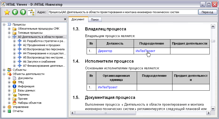Screen dimensions: 219x119
Task: Select the Термины tree item
Action: tap(24, 95)
